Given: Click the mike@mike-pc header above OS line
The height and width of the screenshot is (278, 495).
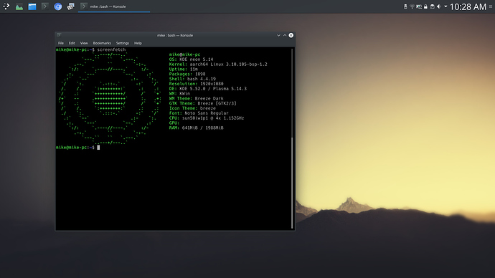Looking at the screenshot, I should 184,54.
